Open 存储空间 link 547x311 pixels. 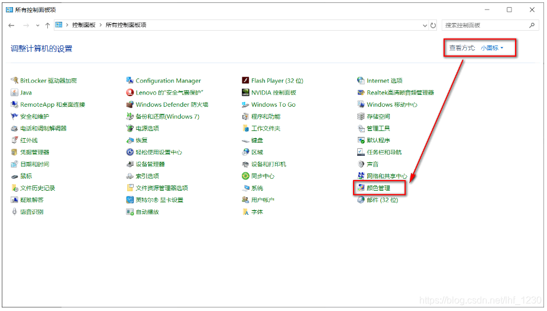[378, 117]
